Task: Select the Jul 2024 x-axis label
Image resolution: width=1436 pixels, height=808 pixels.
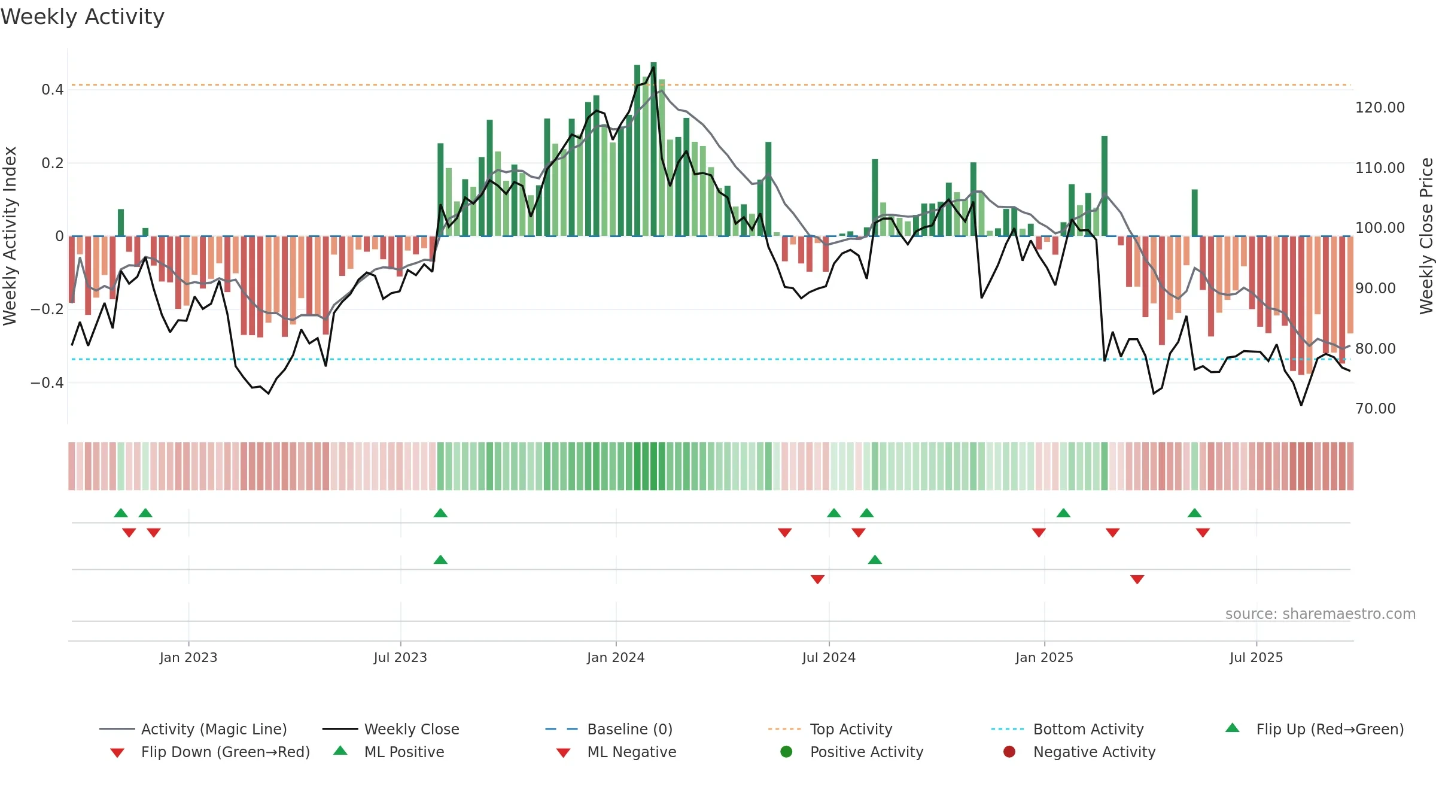Action: pyautogui.click(x=829, y=657)
